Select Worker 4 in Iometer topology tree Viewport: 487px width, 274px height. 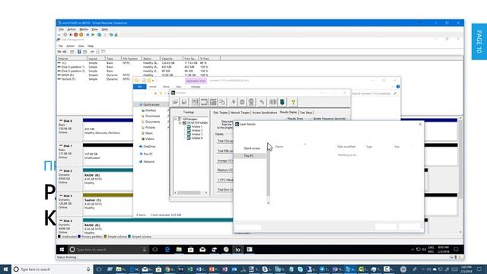[197, 138]
